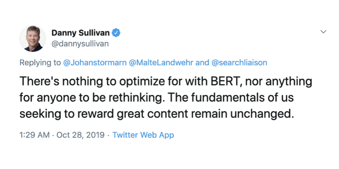Expand the tweet options chevron
This screenshot has height=169, width=339.
[x=323, y=32]
